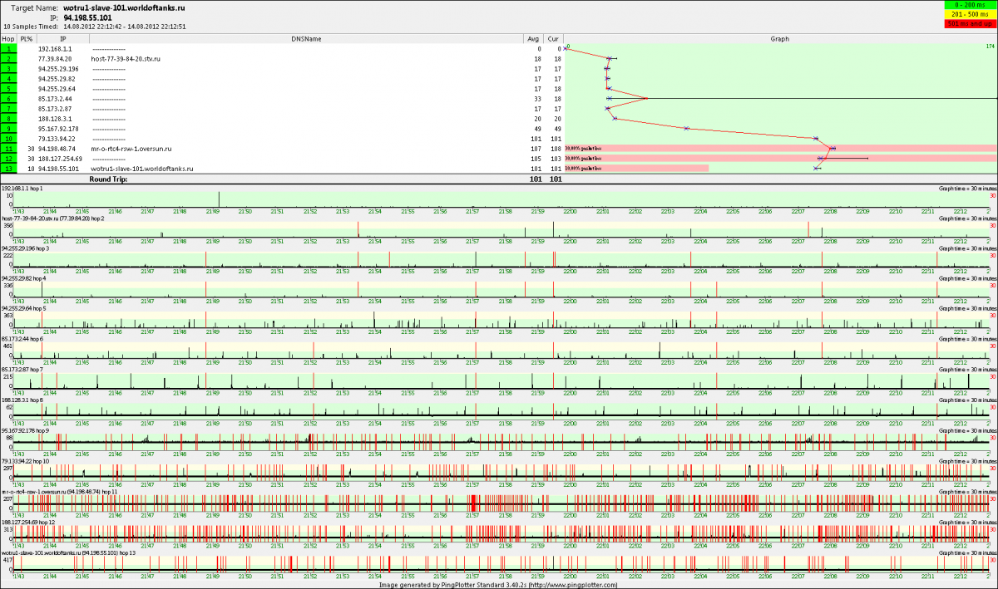Click the hop 3 green number box

click(x=8, y=69)
